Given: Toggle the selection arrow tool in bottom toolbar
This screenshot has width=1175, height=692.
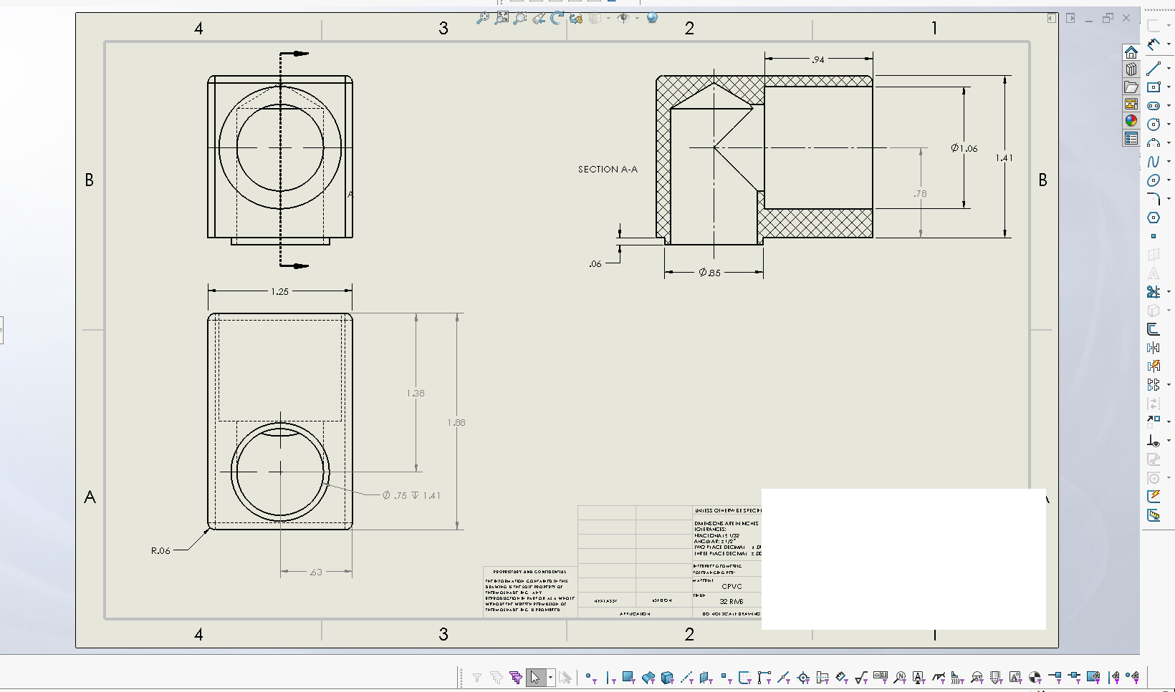Looking at the screenshot, I should pos(534,677).
